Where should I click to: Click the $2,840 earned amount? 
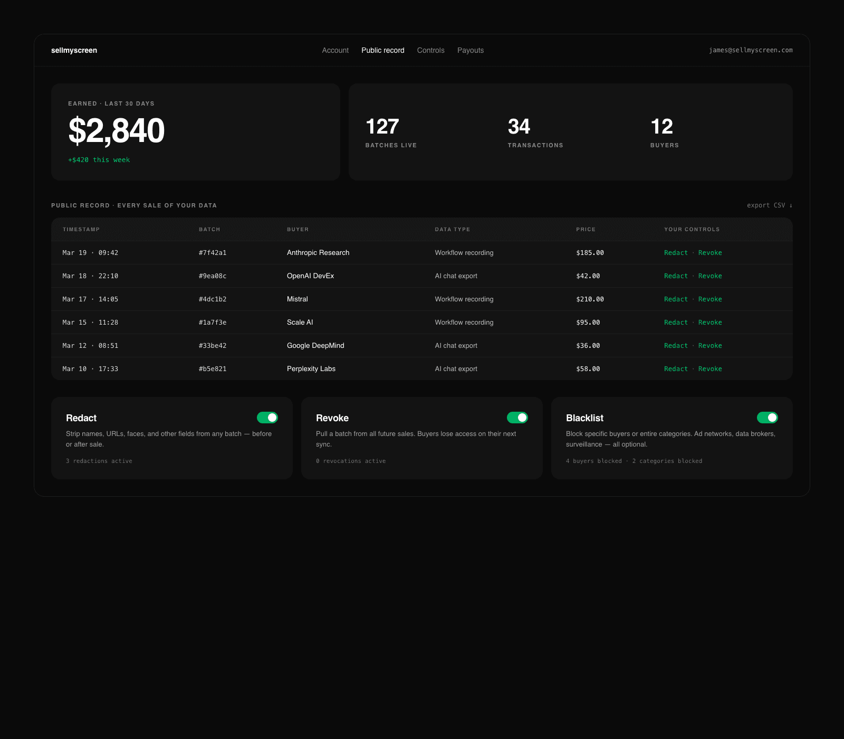(x=117, y=131)
